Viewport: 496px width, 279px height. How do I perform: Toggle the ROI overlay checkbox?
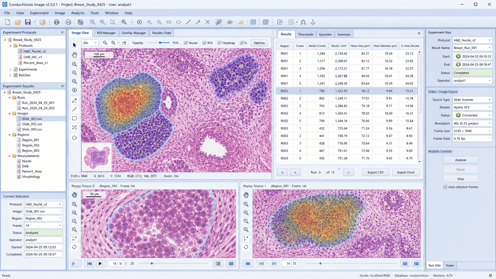[x=204, y=43]
